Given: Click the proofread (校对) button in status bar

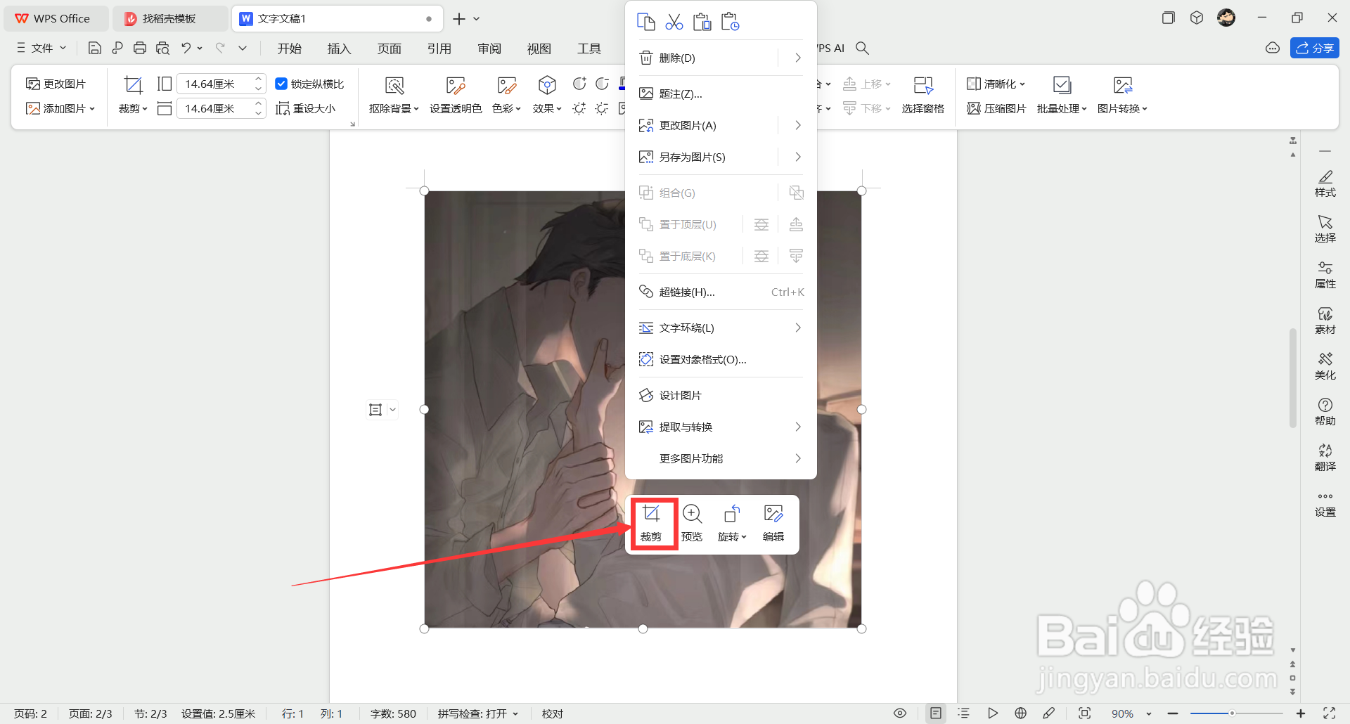Looking at the screenshot, I should [x=553, y=713].
